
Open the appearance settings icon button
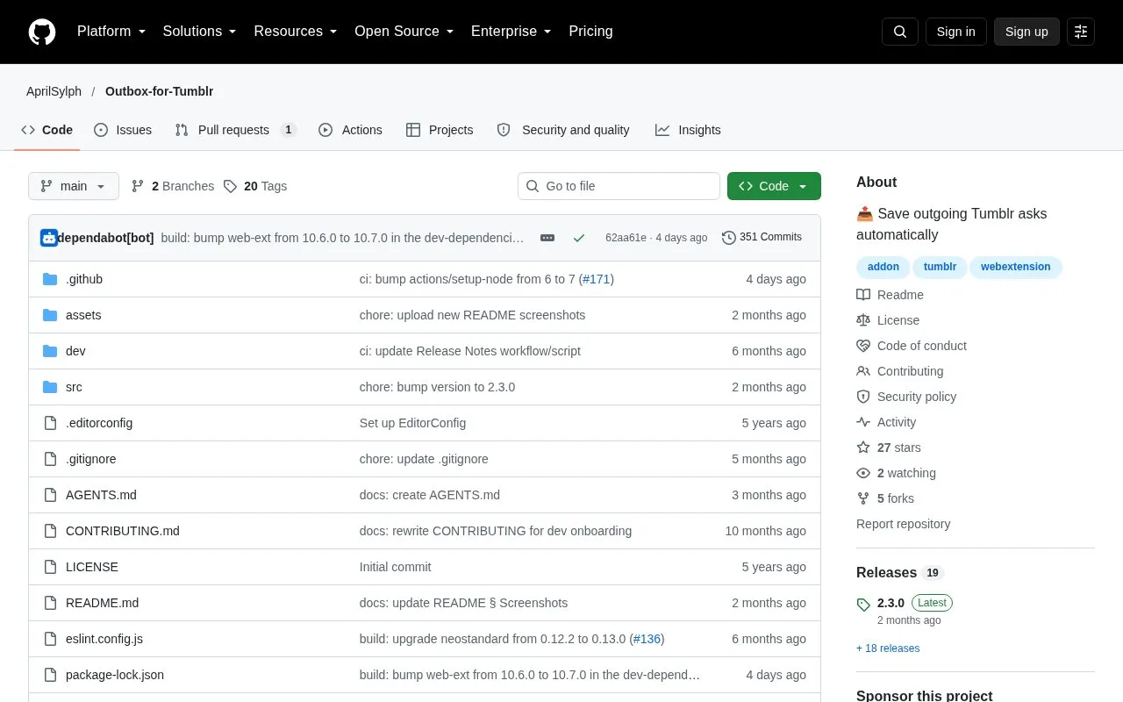click(x=1081, y=32)
